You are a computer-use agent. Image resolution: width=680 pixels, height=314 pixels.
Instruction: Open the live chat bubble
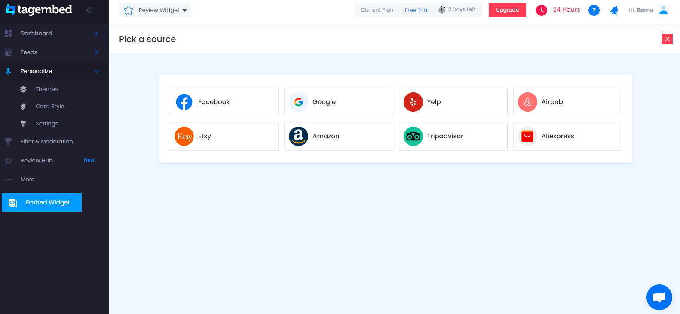pos(659,297)
